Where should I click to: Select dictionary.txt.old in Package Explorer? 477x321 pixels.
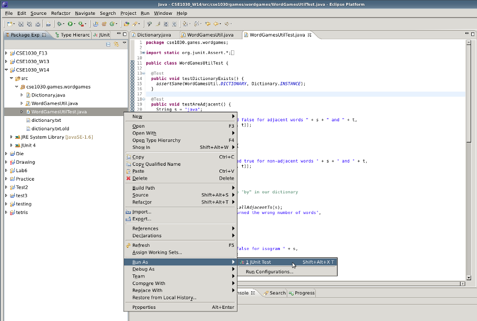(x=50, y=129)
